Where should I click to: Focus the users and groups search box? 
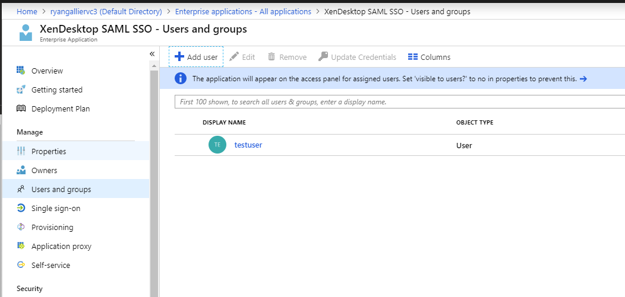[x=400, y=102]
